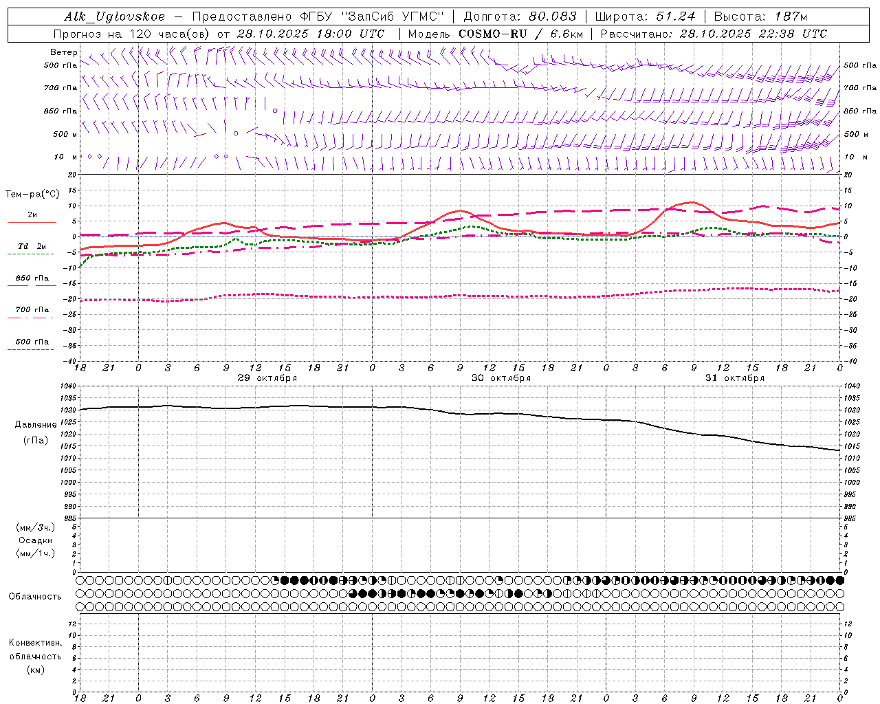
Task: Select the forecast start 28.10.2025 18:00 UTC
Action: pos(311,34)
